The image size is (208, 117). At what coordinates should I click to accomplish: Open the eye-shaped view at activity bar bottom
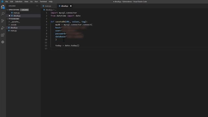[3, 42]
